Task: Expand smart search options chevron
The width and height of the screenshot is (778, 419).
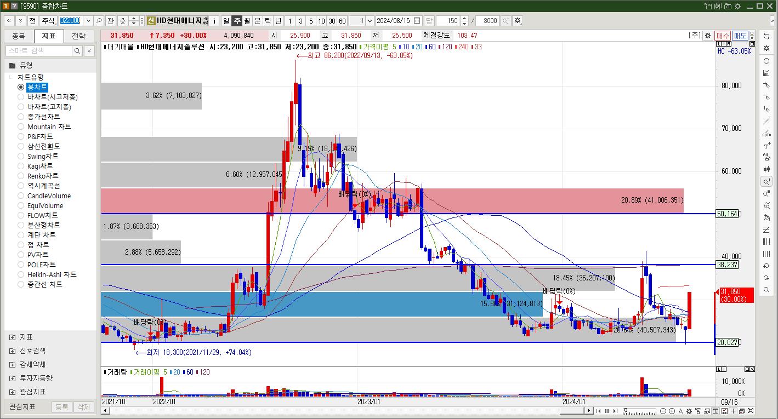Action: [89, 50]
